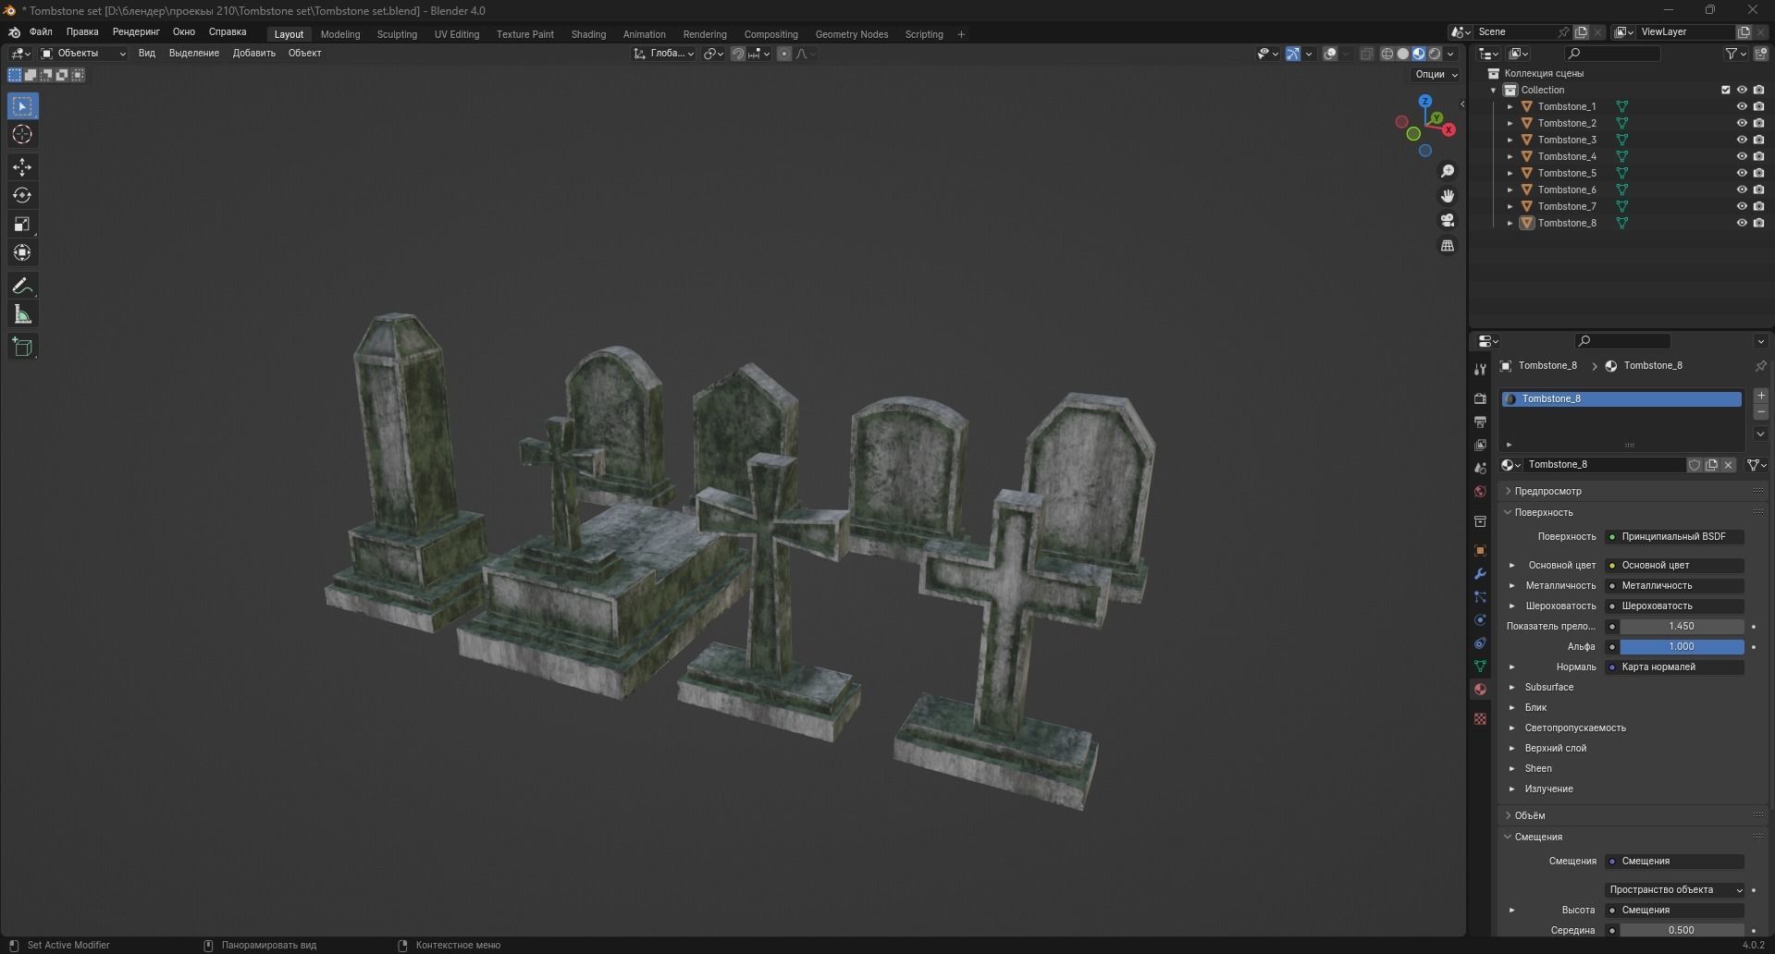
Task: Open the Render properties tab
Action: point(1480,398)
